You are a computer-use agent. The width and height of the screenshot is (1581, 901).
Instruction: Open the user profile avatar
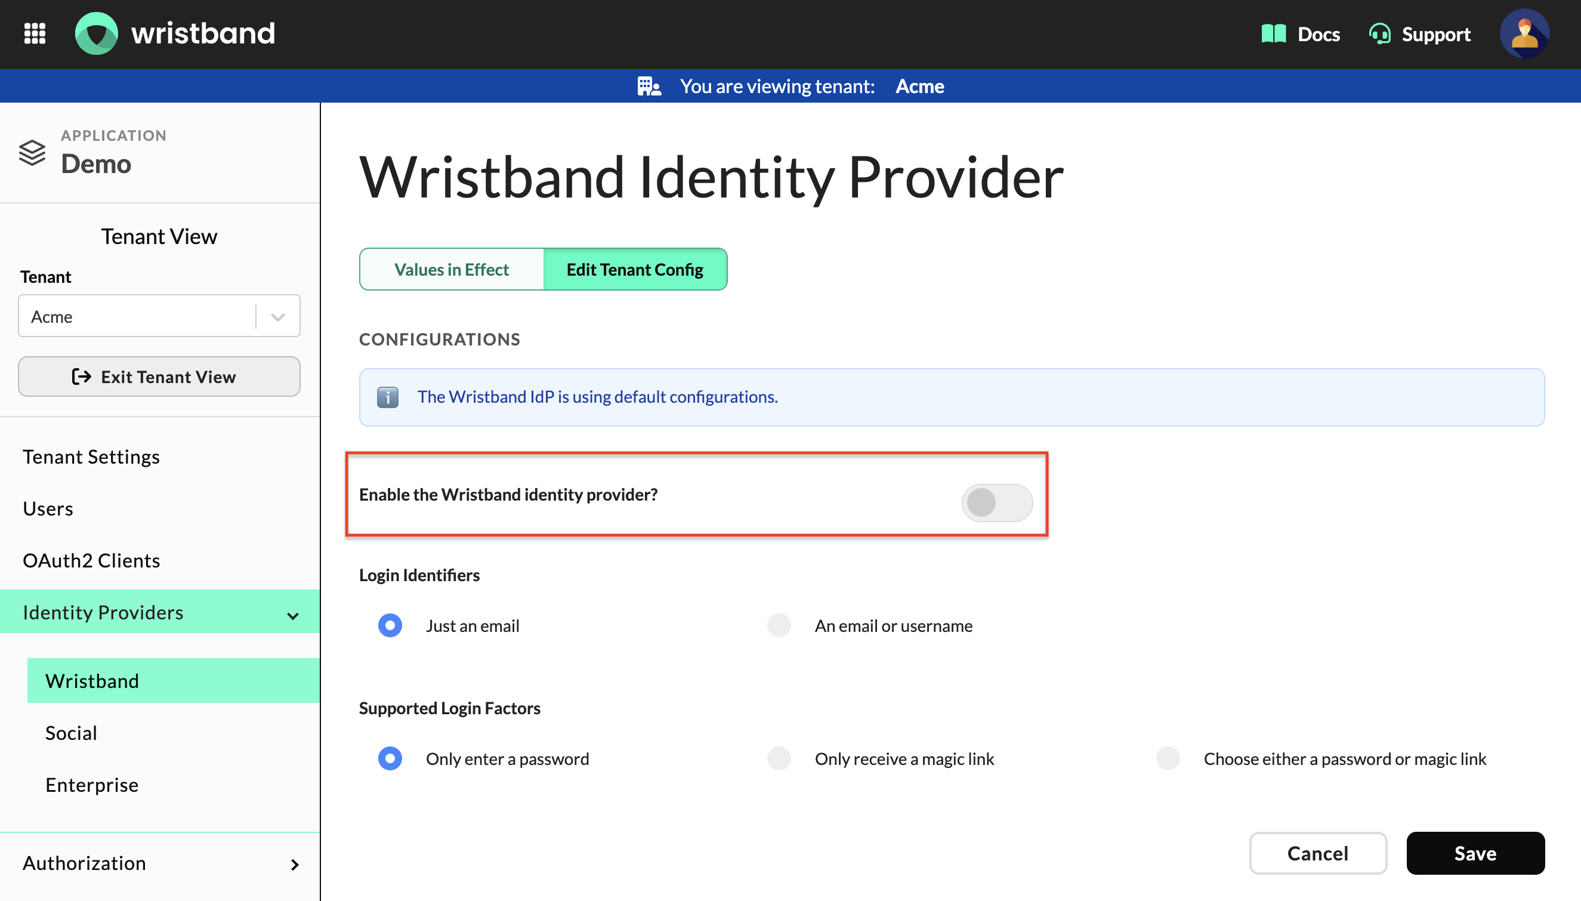point(1525,33)
